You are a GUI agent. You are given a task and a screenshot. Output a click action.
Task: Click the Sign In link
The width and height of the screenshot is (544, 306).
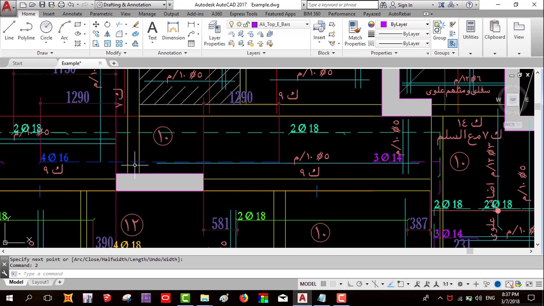(405, 5)
